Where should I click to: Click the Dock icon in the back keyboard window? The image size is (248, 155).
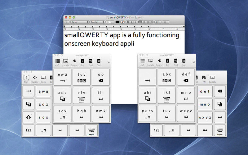coord(43,77)
